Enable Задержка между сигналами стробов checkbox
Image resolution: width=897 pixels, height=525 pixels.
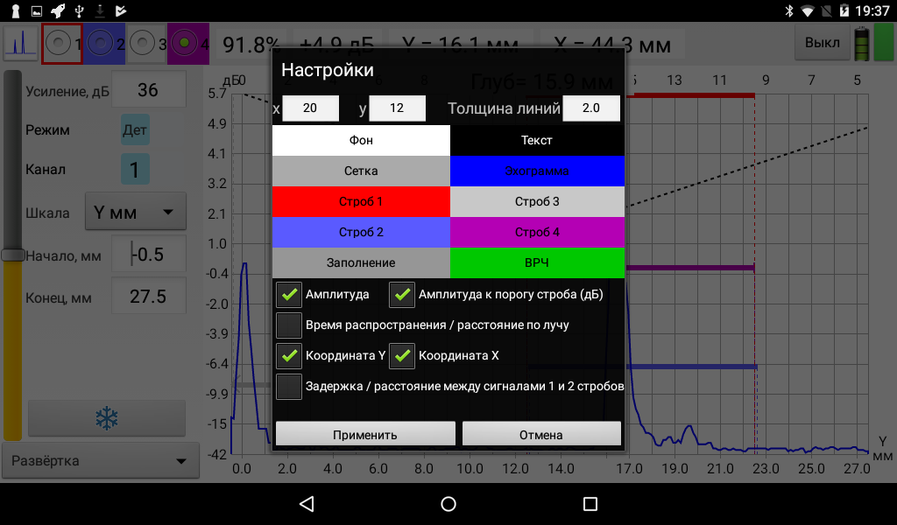click(x=289, y=386)
